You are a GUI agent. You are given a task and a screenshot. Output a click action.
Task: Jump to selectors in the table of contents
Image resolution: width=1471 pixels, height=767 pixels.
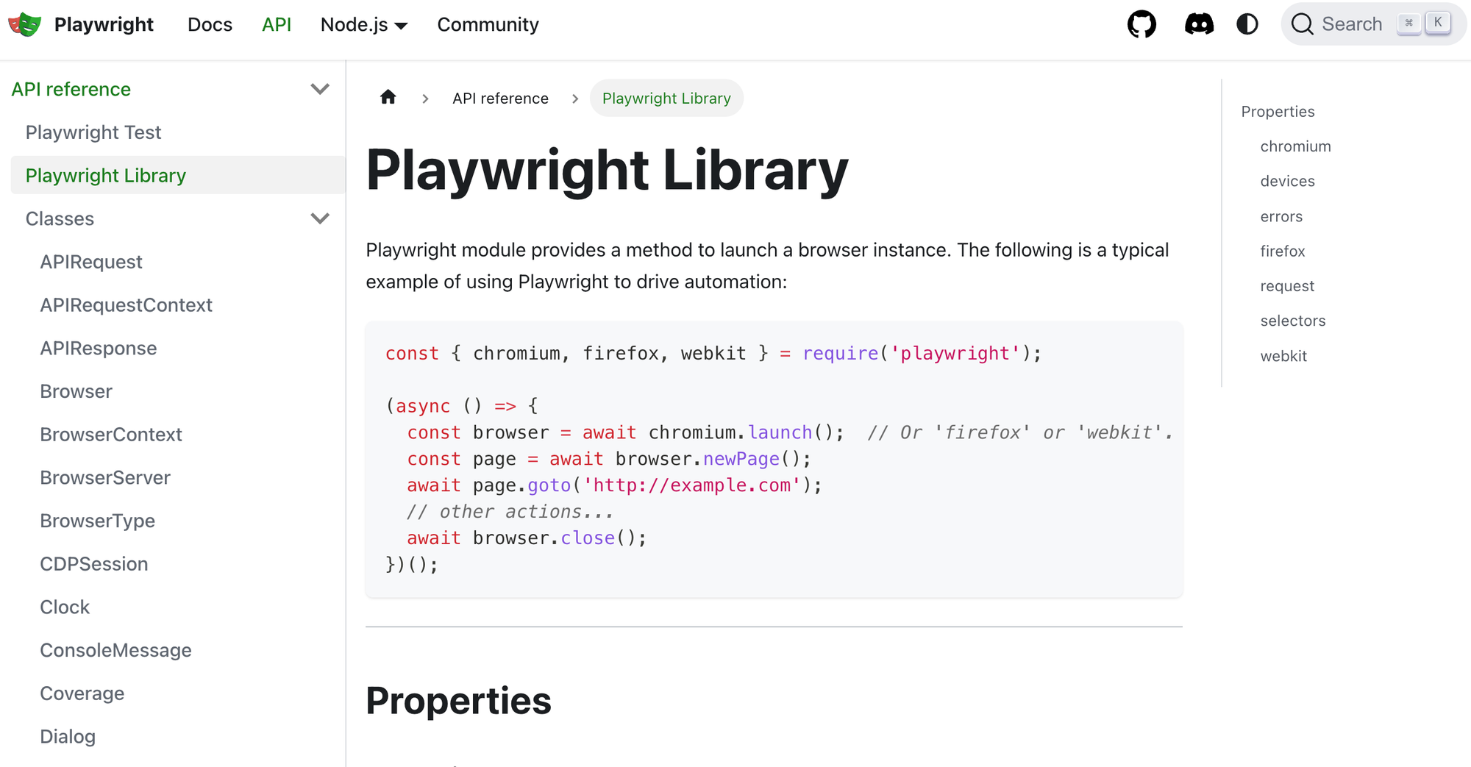1292,321
